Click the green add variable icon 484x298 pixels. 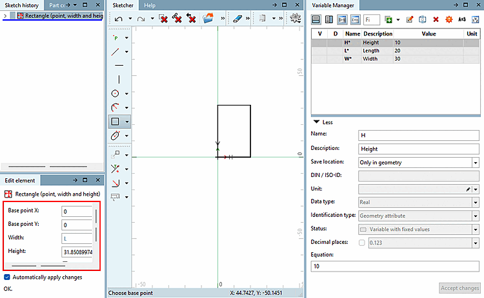tap(388, 20)
